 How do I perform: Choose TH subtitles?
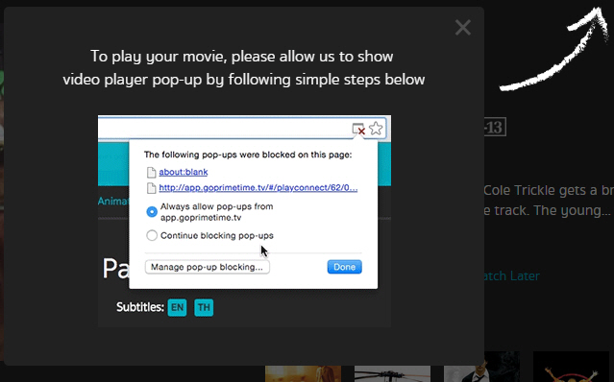tap(204, 307)
